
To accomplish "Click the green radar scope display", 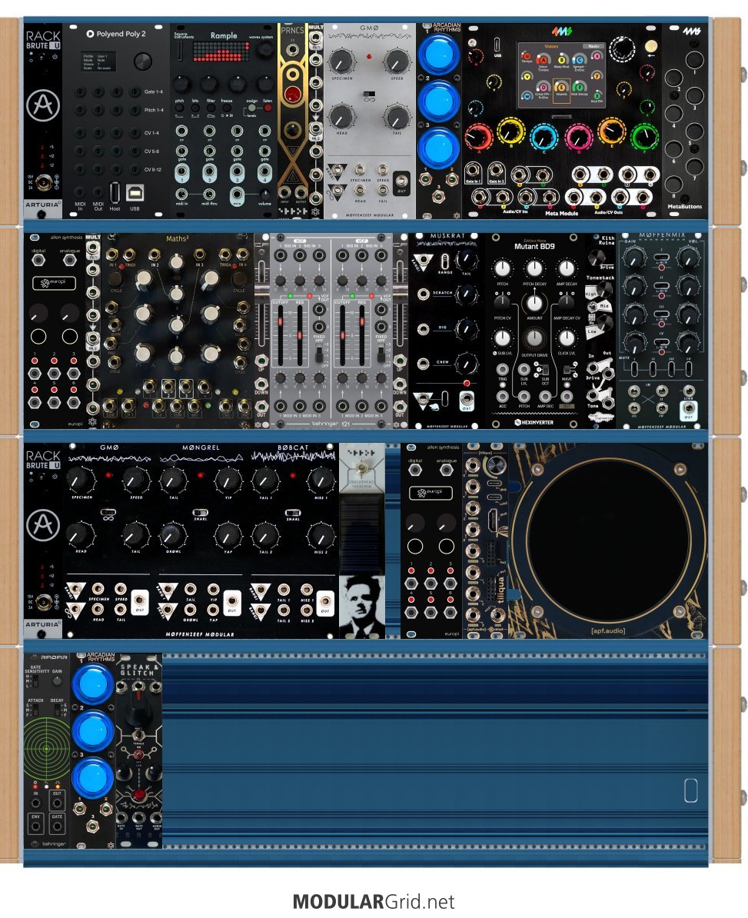I will coord(48,748).
